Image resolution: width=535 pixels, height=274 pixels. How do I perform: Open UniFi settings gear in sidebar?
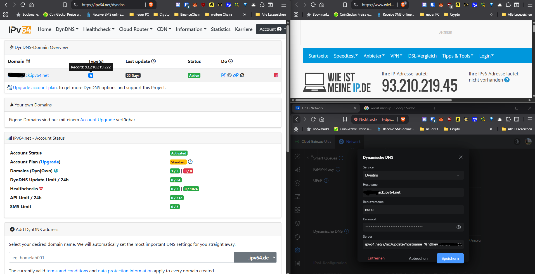(x=297, y=250)
